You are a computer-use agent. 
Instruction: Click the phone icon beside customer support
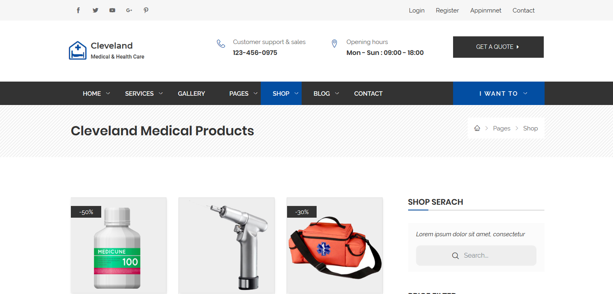tap(221, 44)
